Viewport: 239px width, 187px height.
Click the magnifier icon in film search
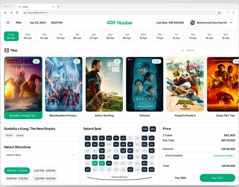[183, 50]
